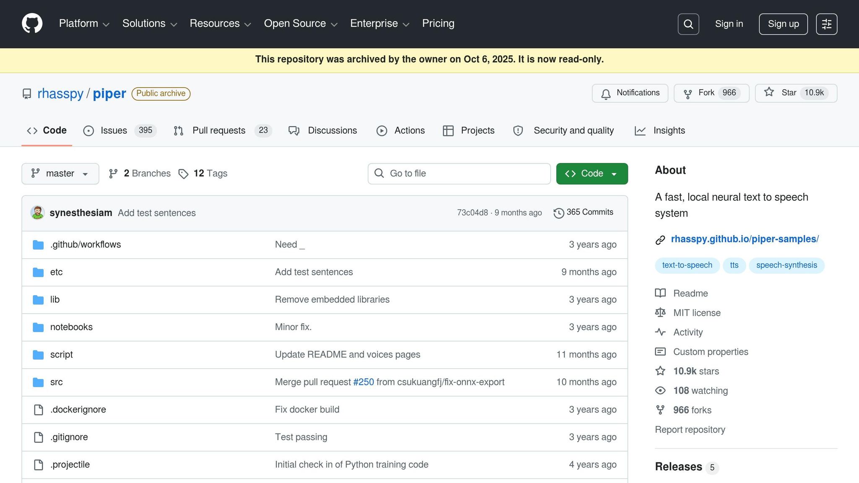
Task: Click the .dockerignore file icon
Action: tap(39, 410)
